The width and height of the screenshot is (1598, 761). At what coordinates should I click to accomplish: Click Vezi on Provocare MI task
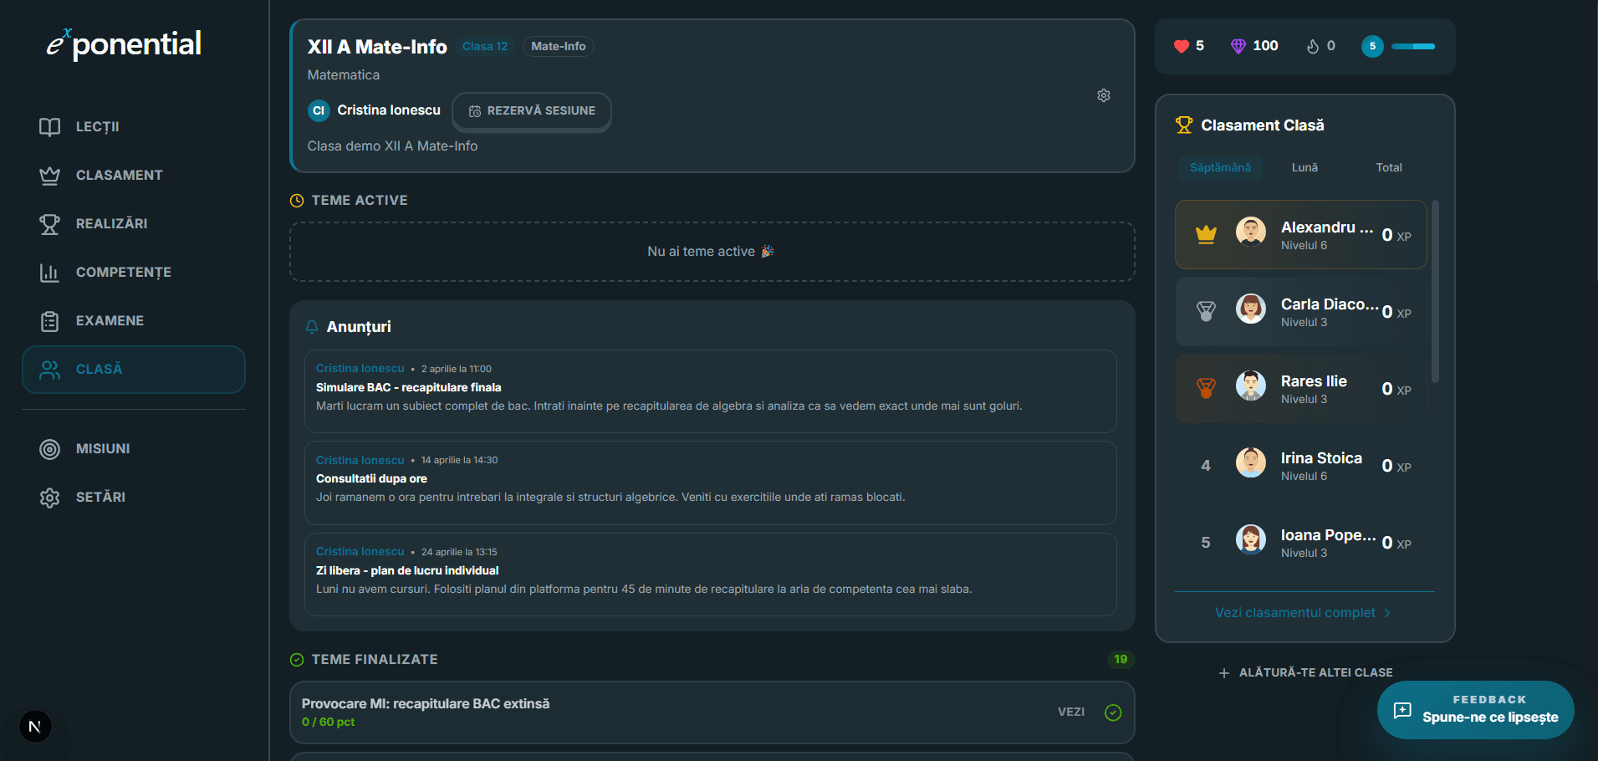1071,712
